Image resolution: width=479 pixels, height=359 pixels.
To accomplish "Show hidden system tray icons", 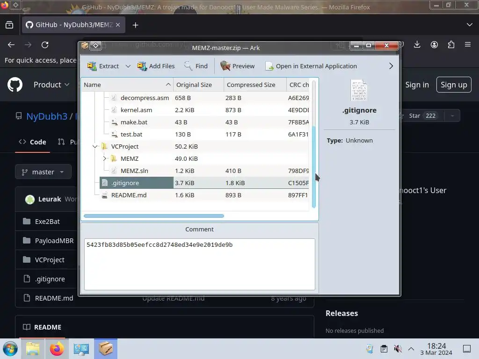I will (411, 349).
